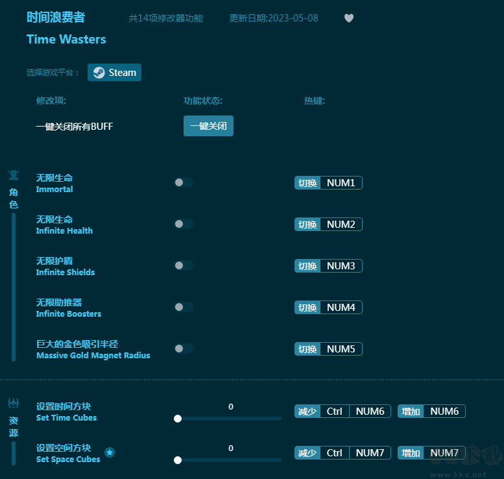Select the Steam platform button

tap(114, 73)
